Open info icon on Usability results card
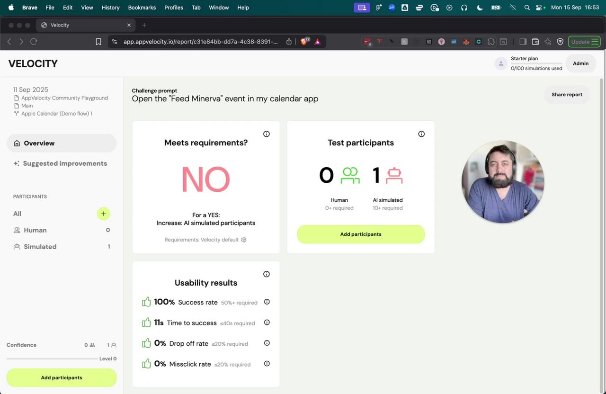Screen dimensions: 606x394 (x=267, y=274)
